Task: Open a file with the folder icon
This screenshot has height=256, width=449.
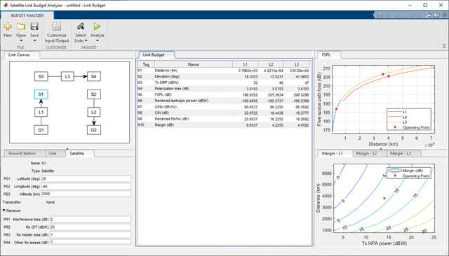Action: click(x=21, y=27)
